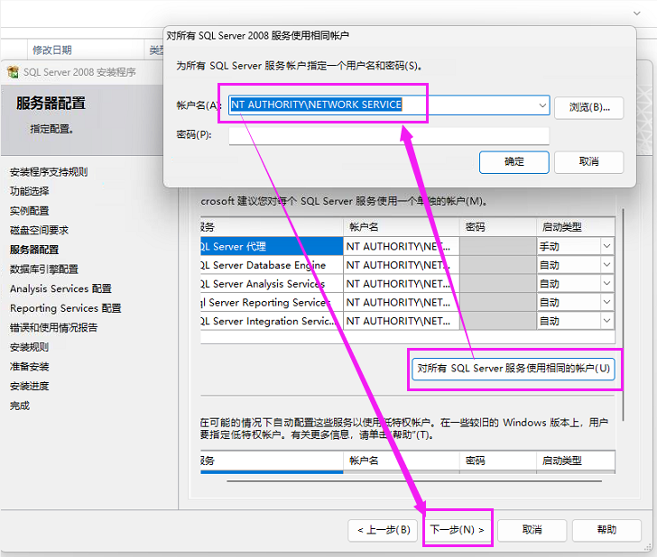Open help with the 帮助 button
Viewport: 657px width, 557px height.
pyautogui.click(x=606, y=530)
